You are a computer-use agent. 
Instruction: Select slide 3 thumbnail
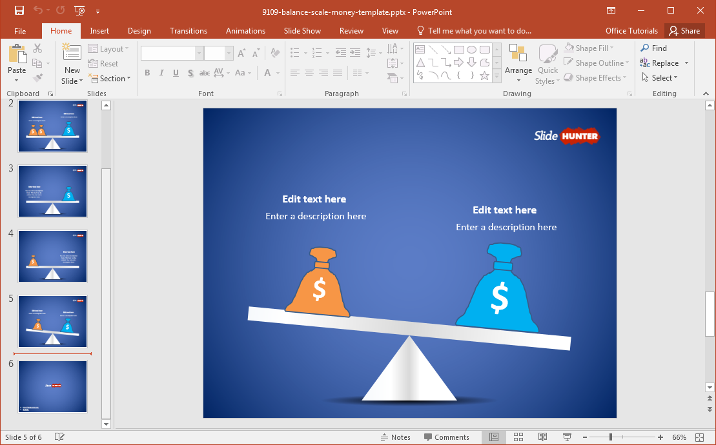click(52, 191)
